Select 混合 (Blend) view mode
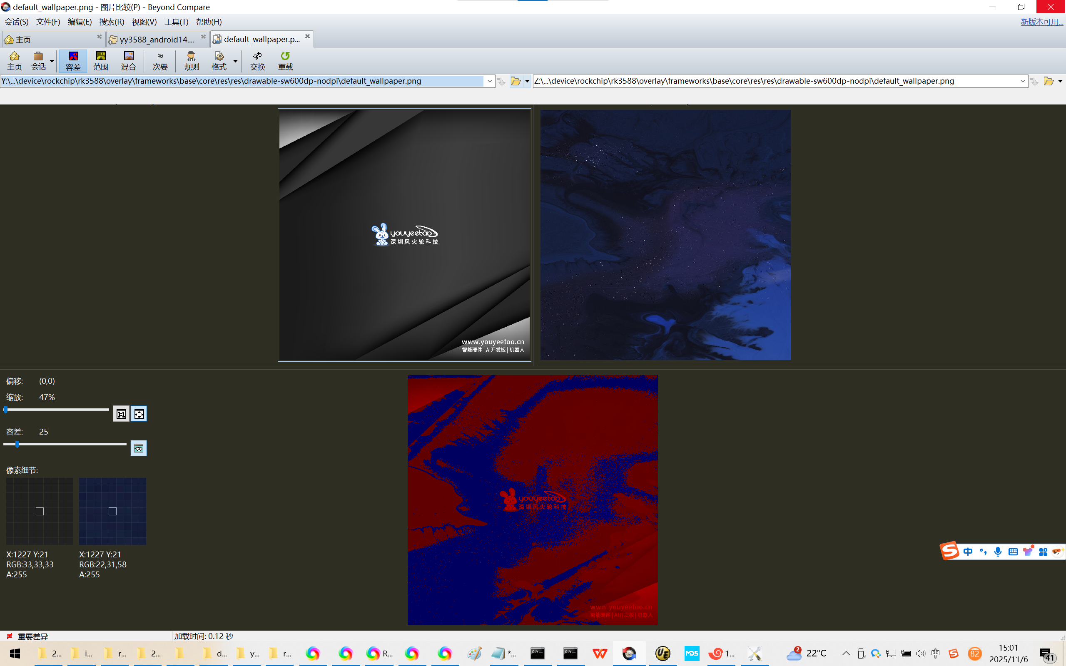1066x666 pixels. (x=128, y=60)
